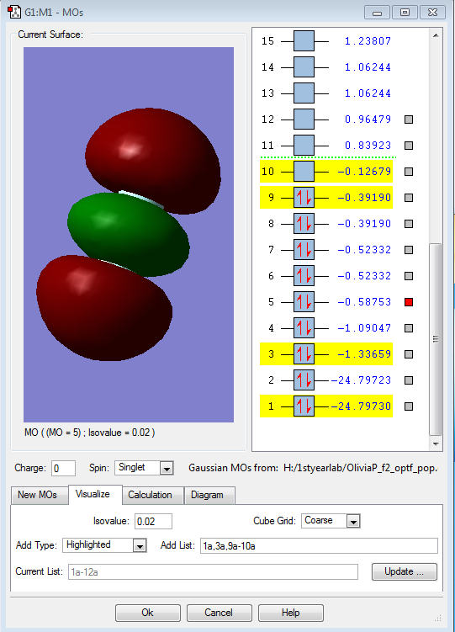Toggle the surface square beside MO 11

point(409,146)
